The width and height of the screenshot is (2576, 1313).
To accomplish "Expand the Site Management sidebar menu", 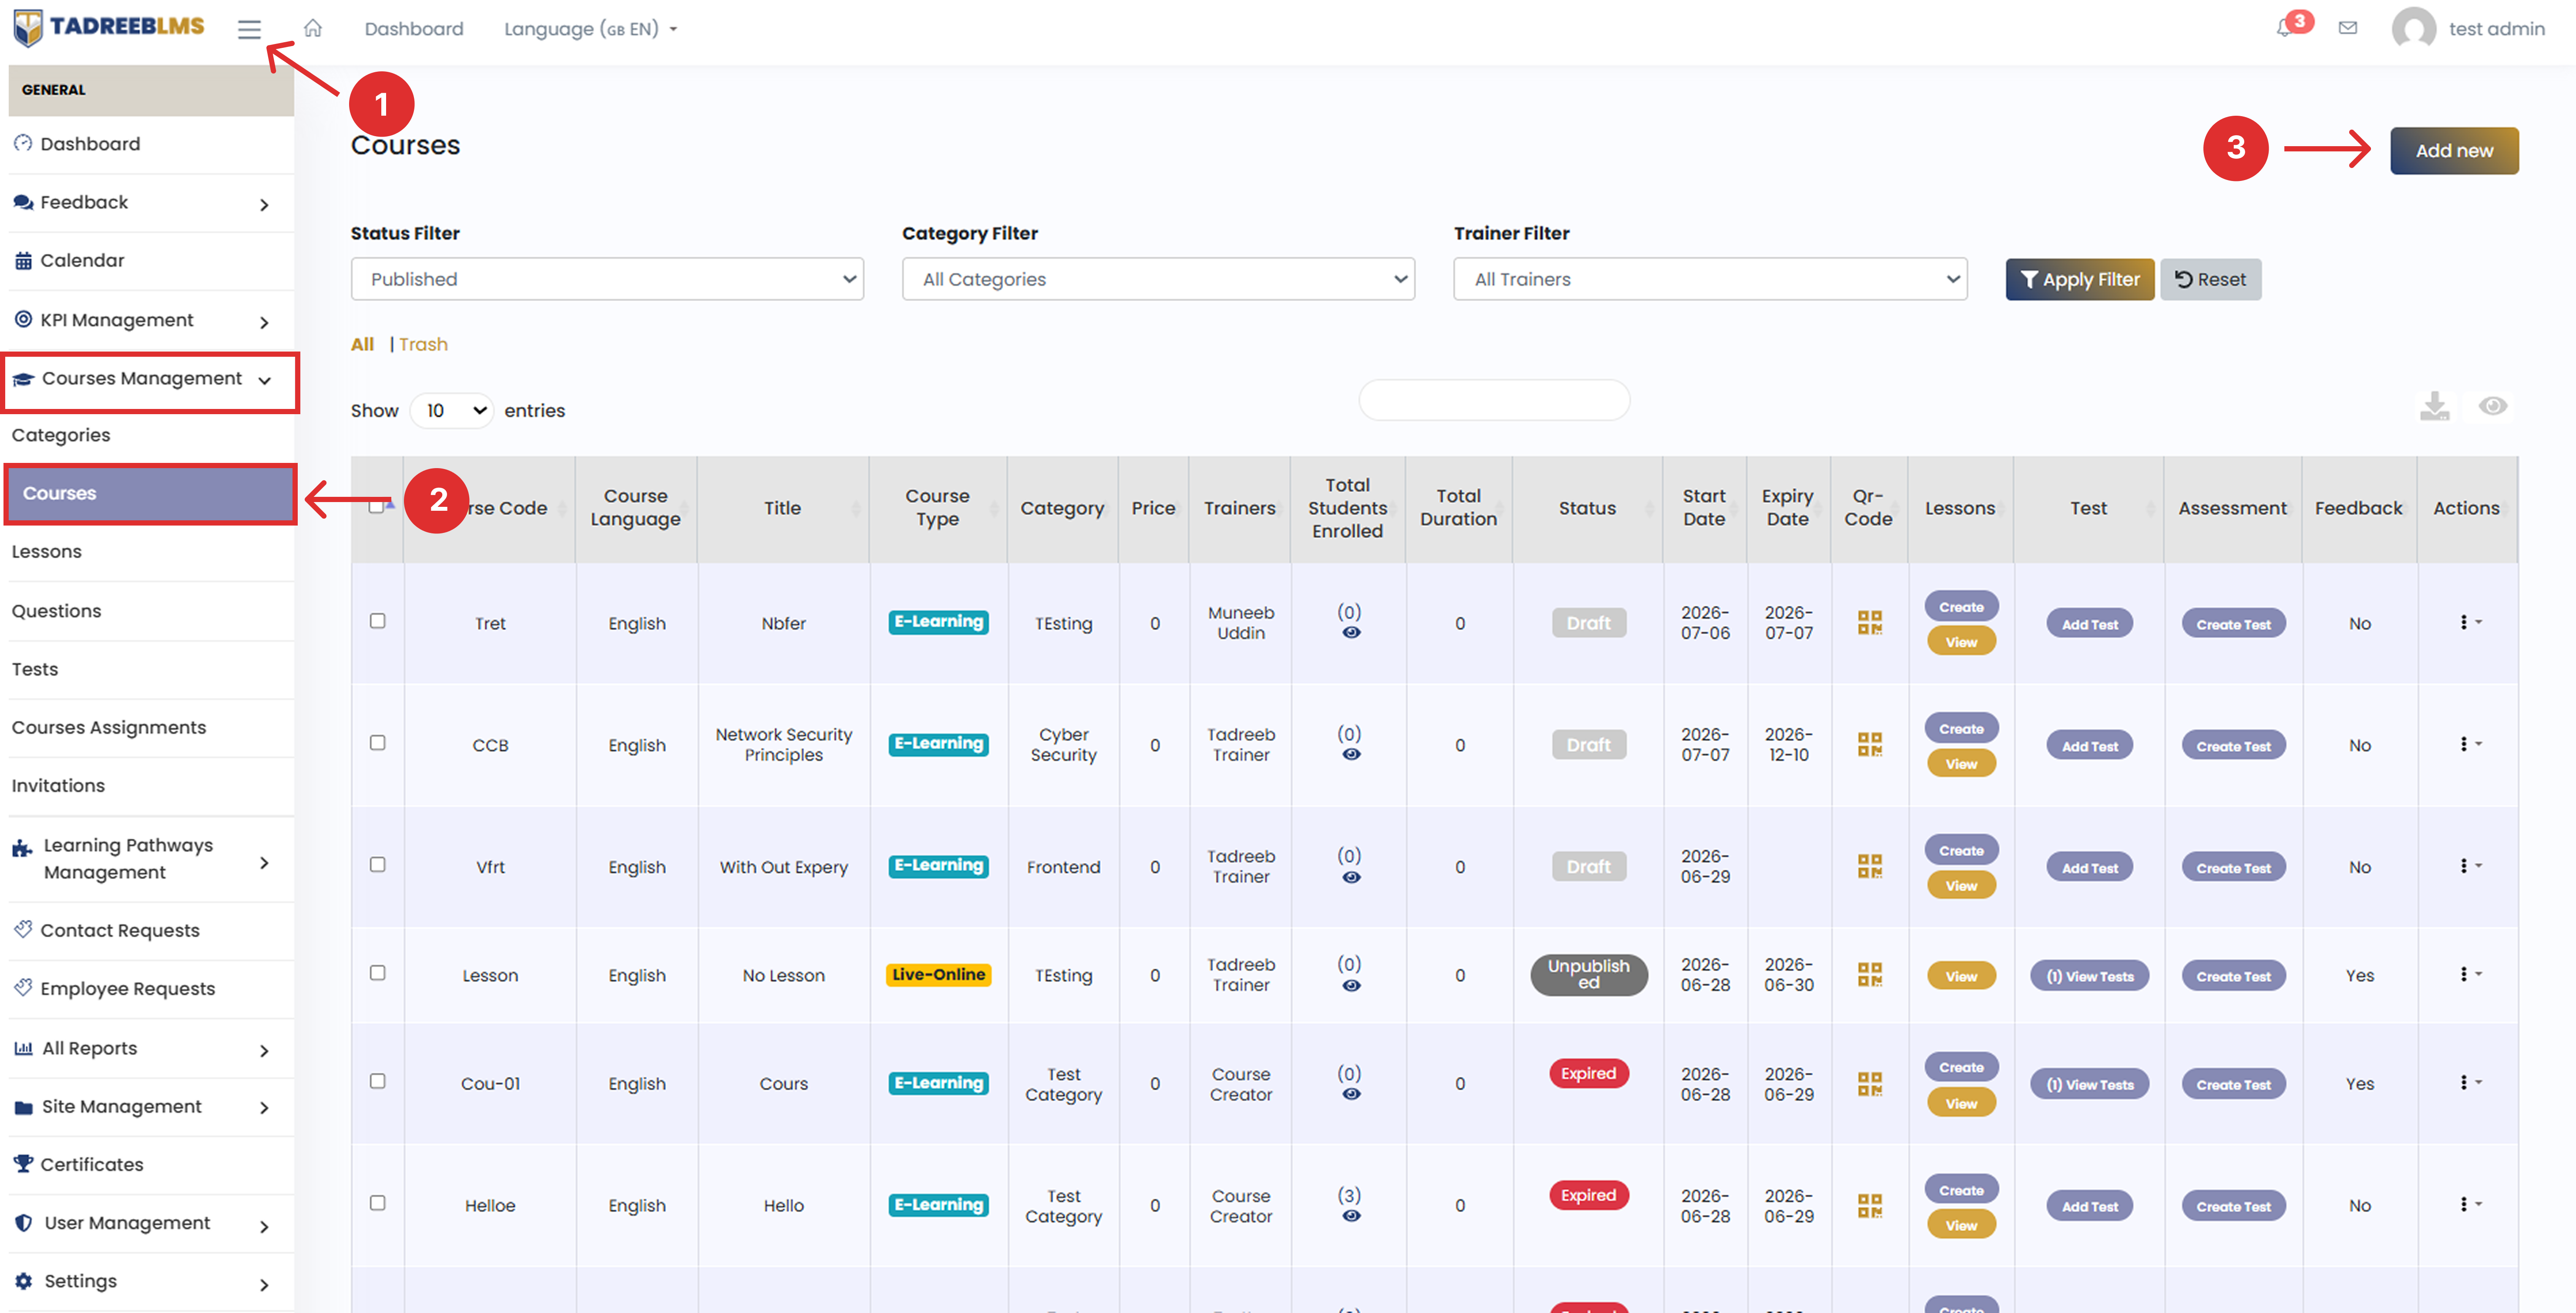I will tap(151, 1107).
